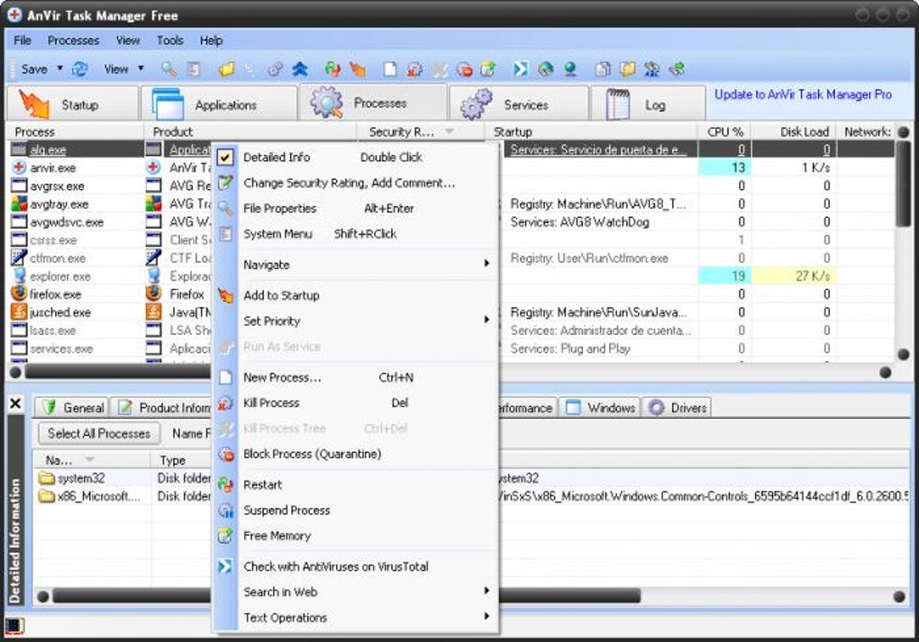The height and width of the screenshot is (642, 919).
Task: Click the Block Process quarantine icon in menu
Action: (226, 454)
